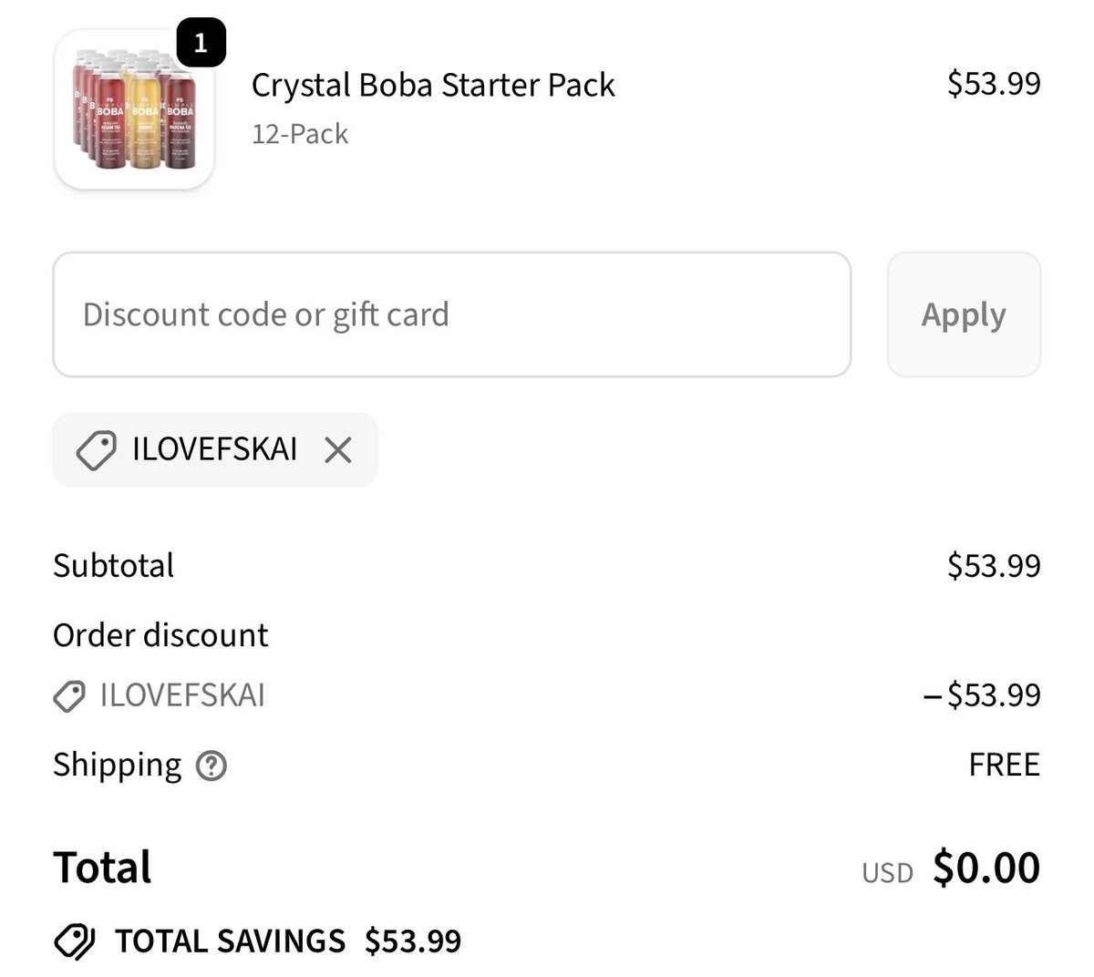Focus the discount code or gift card field
This screenshot has width=1094, height=977.
(451, 314)
